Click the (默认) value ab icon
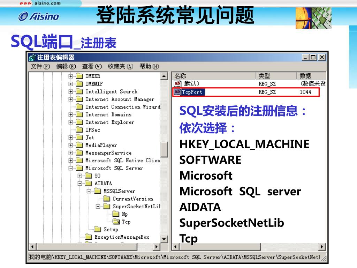 [177, 83]
